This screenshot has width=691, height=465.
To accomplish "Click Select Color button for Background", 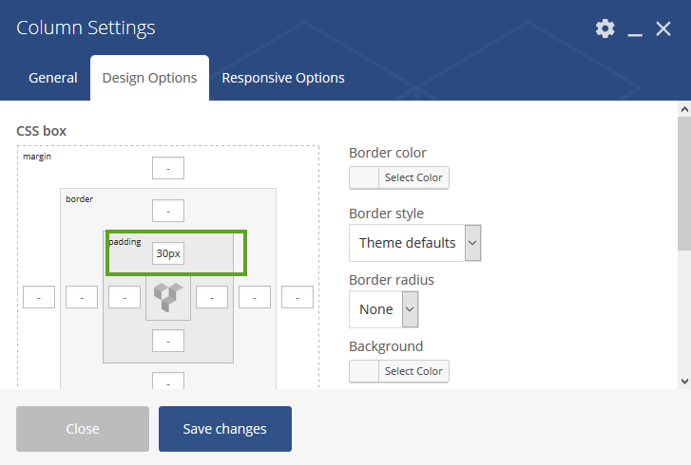I will tap(413, 371).
